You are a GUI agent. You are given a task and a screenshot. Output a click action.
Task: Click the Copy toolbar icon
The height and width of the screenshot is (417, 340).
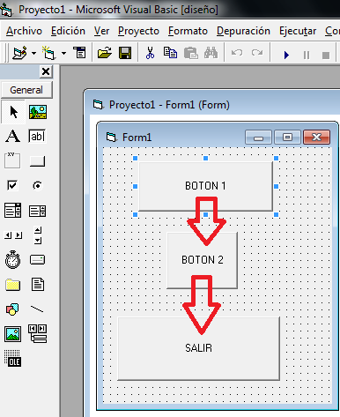[170, 53]
